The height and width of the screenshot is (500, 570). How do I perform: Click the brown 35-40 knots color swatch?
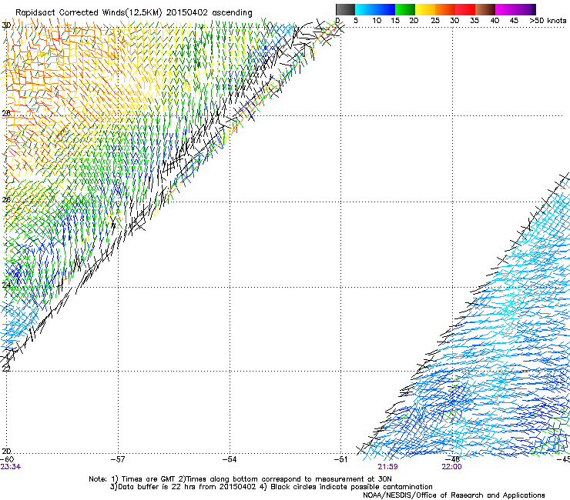(485, 9)
